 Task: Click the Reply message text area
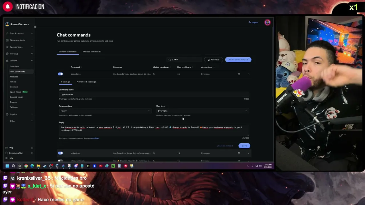tap(154, 130)
